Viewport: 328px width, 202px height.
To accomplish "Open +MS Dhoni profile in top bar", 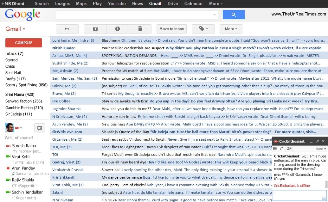I will click(x=13, y=3).
